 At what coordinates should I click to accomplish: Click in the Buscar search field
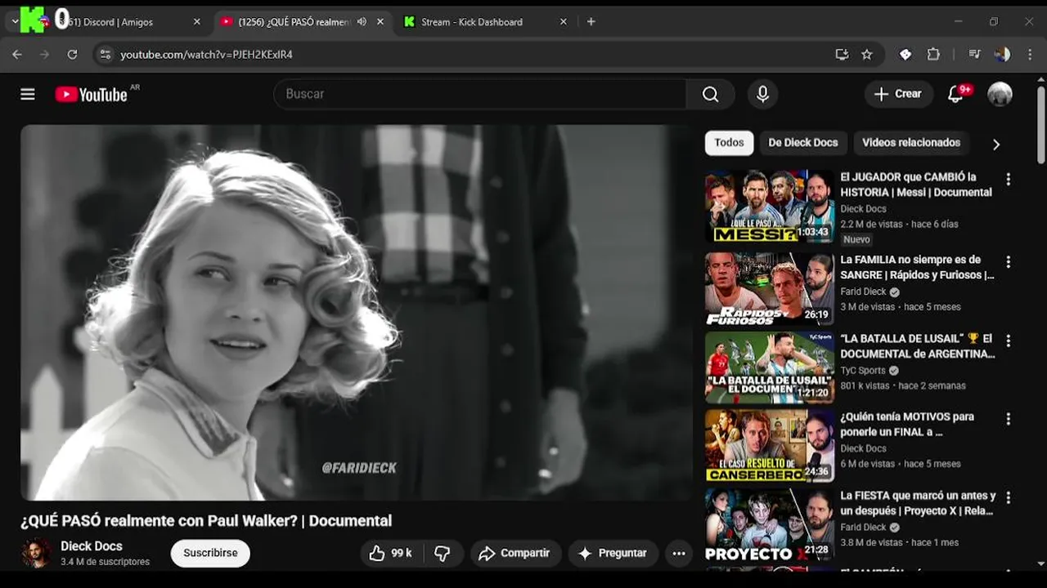coord(480,94)
